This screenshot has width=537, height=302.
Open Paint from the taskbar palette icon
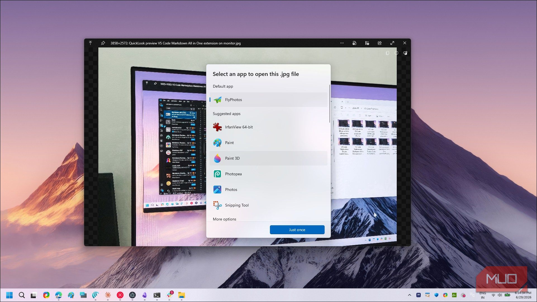[x=71, y=295]
